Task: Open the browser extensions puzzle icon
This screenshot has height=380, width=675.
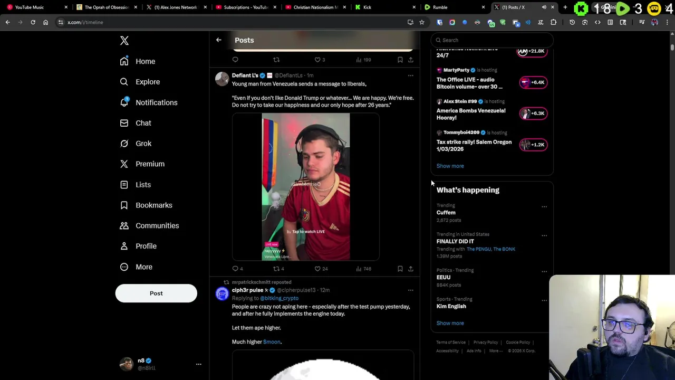Action: click(x=553, y=22)
